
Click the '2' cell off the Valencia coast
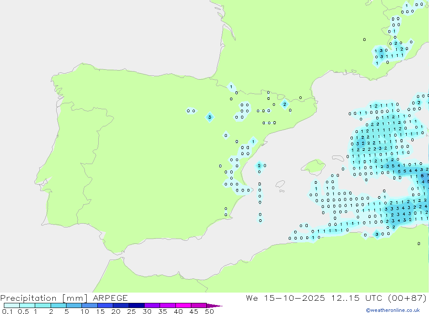259,165
